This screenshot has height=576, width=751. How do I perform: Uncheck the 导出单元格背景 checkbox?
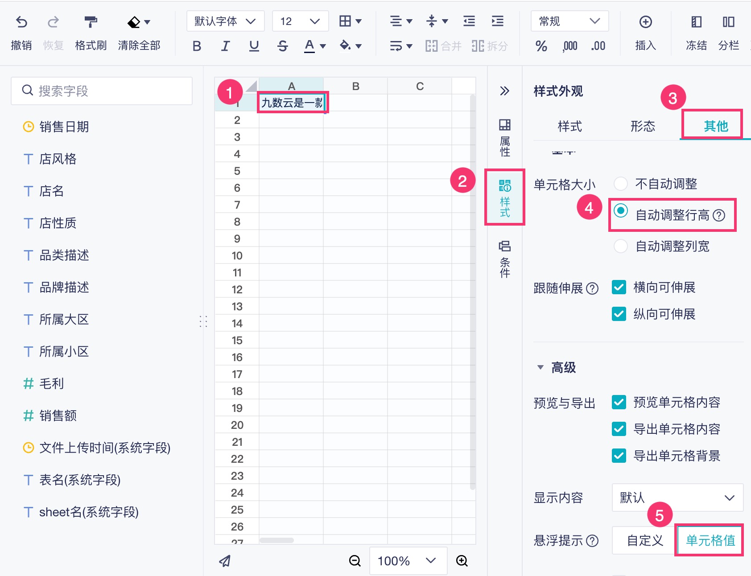pyautogui.click(x=619, y=456)
